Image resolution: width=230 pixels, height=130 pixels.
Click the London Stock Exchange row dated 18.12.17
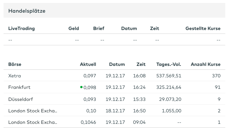point(33,111)
